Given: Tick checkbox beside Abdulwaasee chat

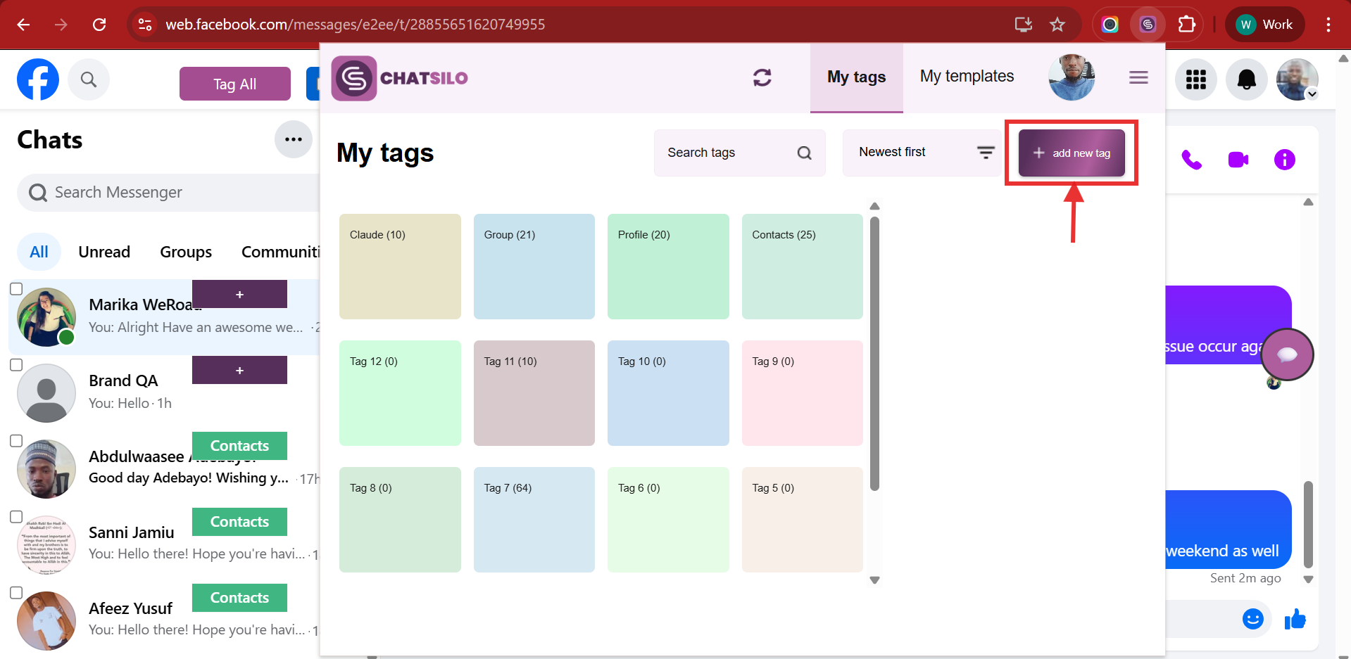Looking at the screenshot, I should point(16,441).
